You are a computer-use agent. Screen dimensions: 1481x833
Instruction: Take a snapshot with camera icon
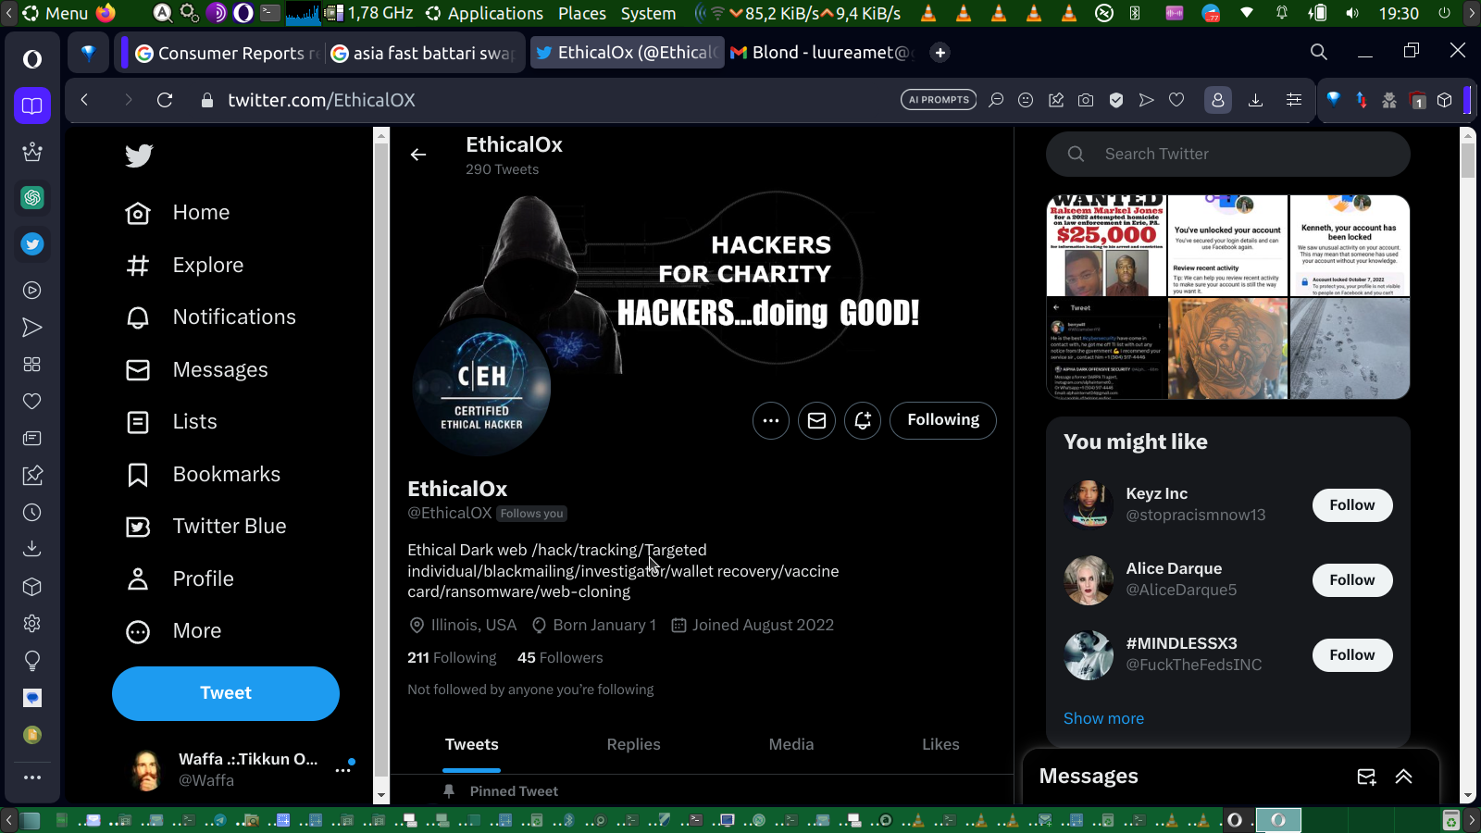pos(1086,100)
